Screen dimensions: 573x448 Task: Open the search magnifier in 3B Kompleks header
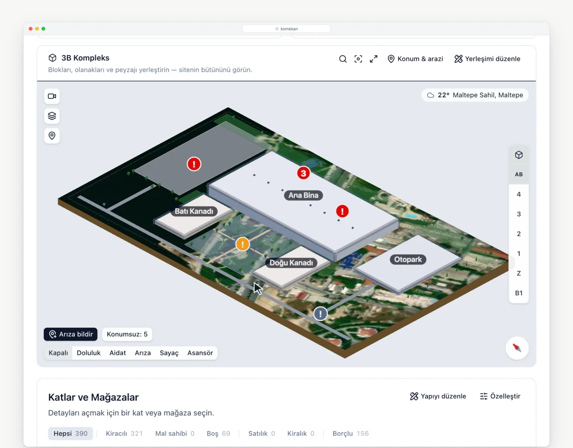tap(343, 59)
